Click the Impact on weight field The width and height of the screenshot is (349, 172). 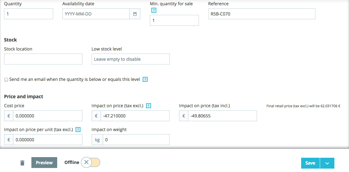pos(136,140)
